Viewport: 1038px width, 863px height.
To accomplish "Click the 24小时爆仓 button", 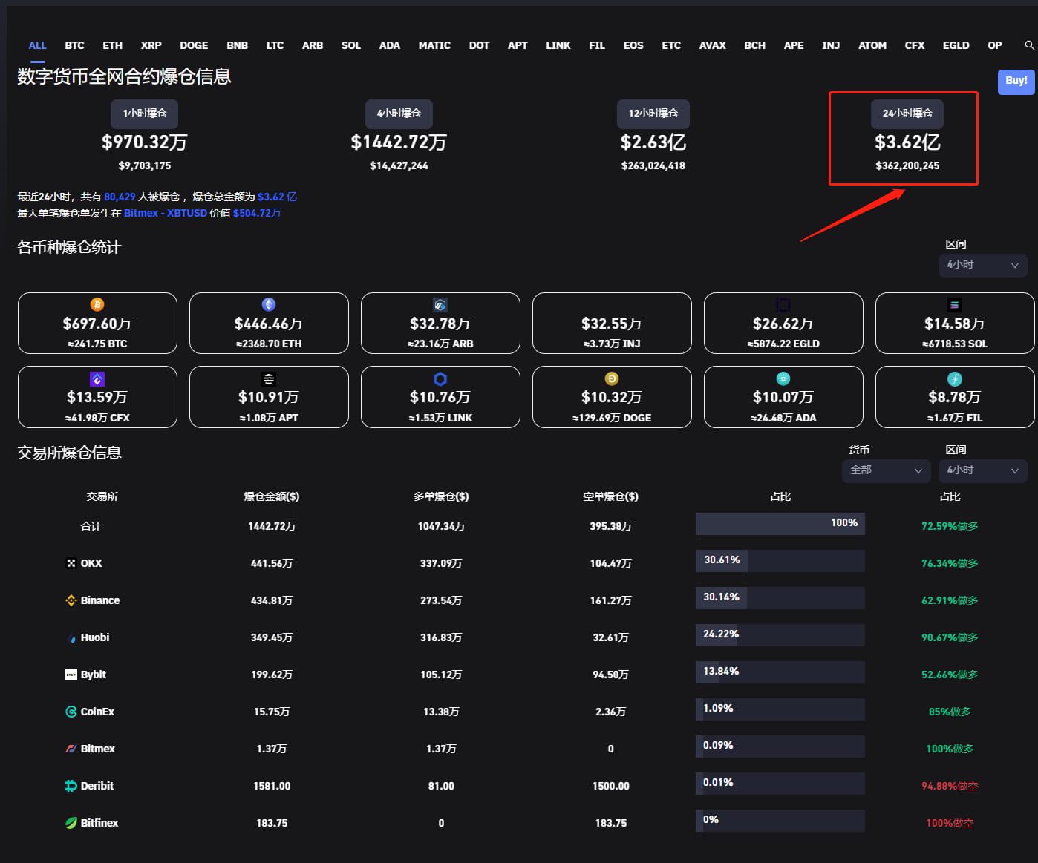I will pyautogui.click(x=907, y=114).
